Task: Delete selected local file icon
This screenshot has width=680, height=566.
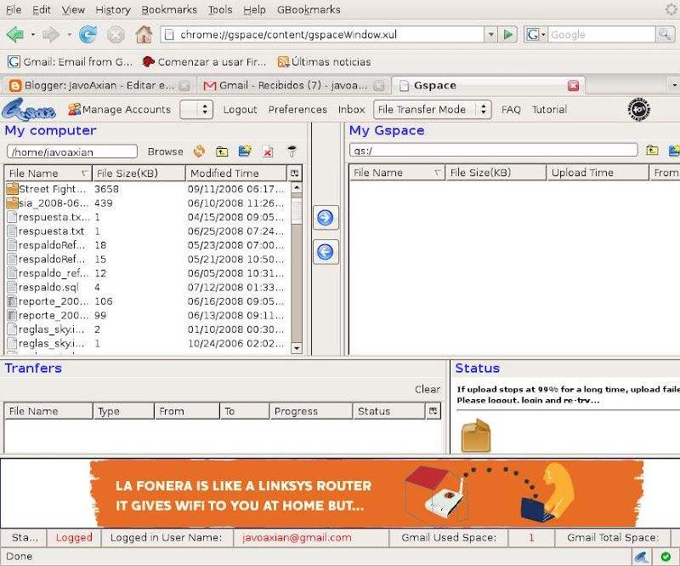Action: click(x=268, y=152)
